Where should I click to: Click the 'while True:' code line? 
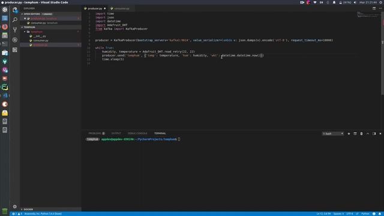click(x=104, y=48)
